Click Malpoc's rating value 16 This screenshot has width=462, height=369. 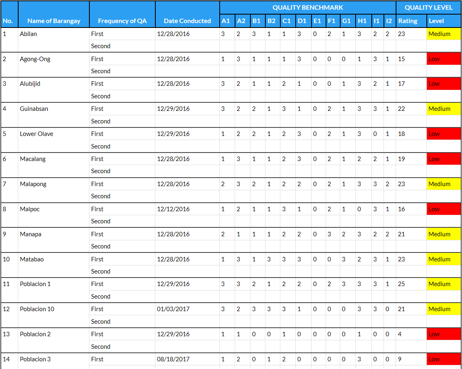[401, 209]
